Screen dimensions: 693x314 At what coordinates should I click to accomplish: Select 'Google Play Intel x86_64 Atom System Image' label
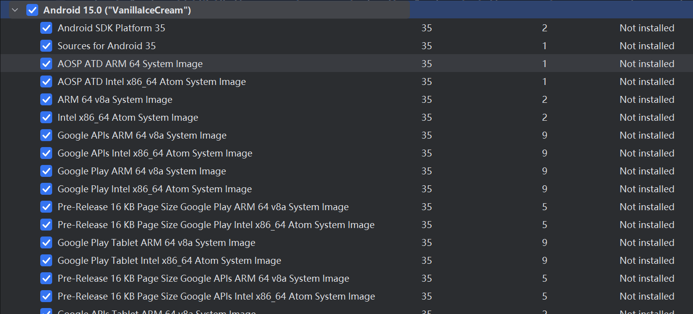154,189
